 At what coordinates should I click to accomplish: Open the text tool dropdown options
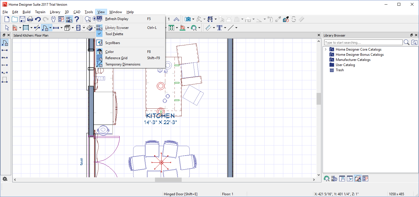(226, 27)
